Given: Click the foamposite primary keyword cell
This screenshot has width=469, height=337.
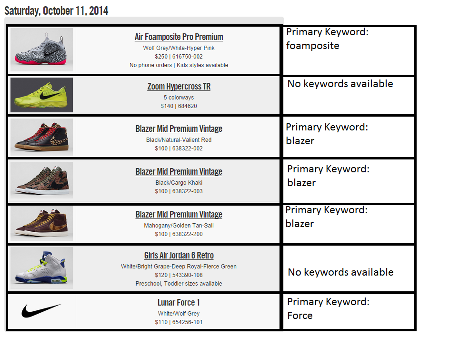Looking at the screenshot, I should tap(349, 50).
